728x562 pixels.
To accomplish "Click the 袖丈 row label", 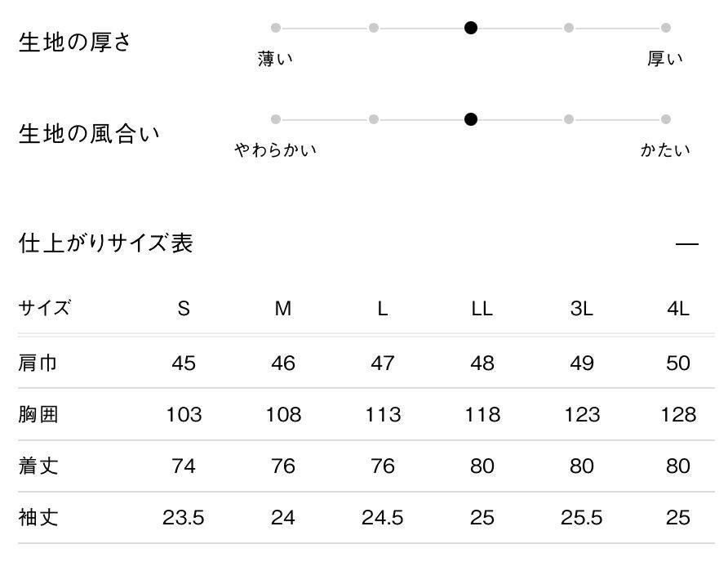I will tap(38, 517).
